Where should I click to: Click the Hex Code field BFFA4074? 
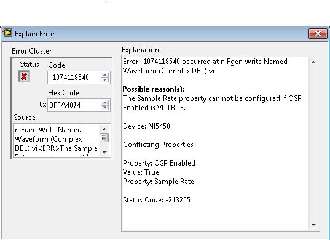[74, 105]
